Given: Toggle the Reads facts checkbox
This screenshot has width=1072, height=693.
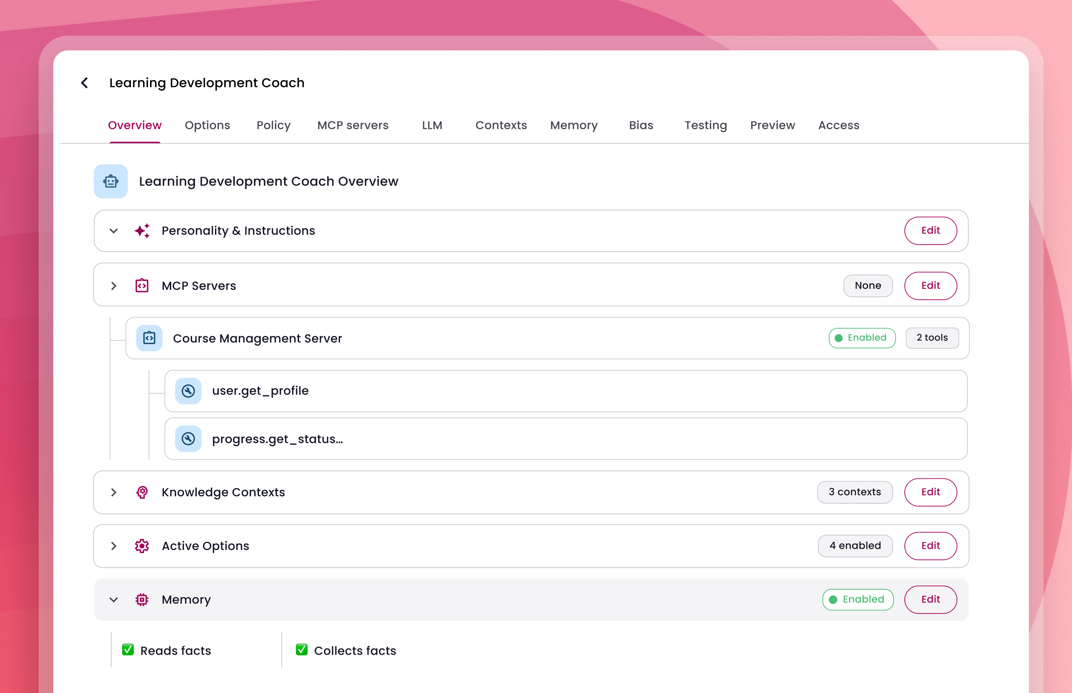Looking at the screenshot, I should 128,650.
